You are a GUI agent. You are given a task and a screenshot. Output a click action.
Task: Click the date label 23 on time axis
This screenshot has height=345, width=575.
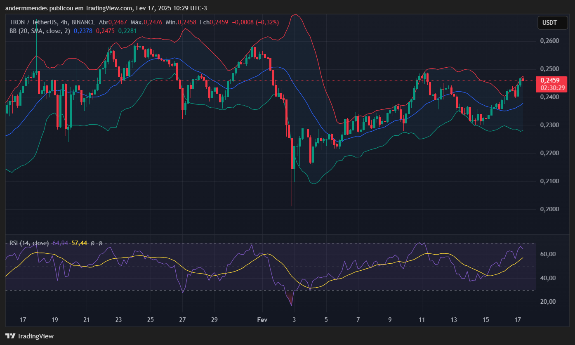click(118, 320)
